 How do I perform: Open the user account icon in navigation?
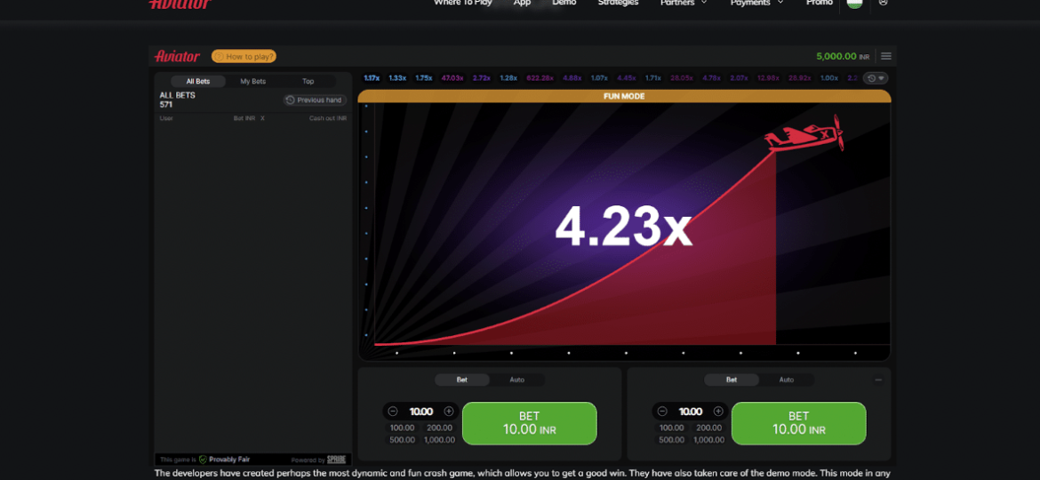click(x=883, y=3)
